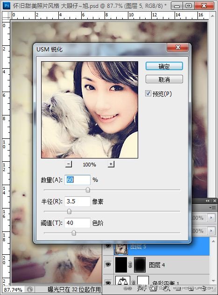Click the layers list scroll-up arrow

[x=213, y=241]
